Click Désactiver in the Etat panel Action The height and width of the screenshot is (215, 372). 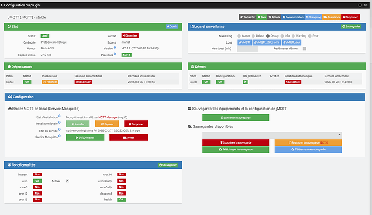[130, 35]
